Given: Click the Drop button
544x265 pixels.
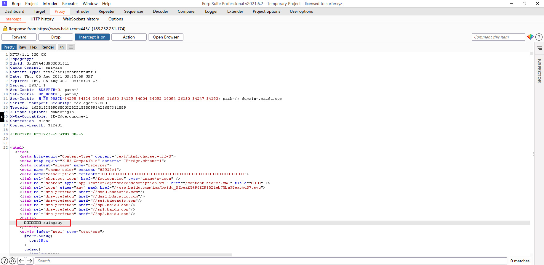Looking at the screenshot, I should coord(56,37).
